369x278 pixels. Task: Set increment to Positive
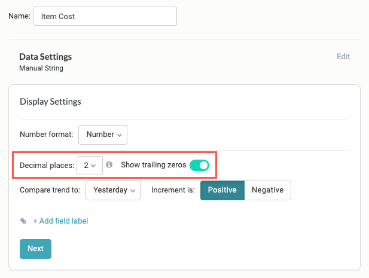pos(222,190)
